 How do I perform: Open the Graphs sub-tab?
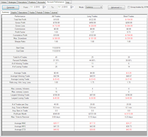pos(14,13)
